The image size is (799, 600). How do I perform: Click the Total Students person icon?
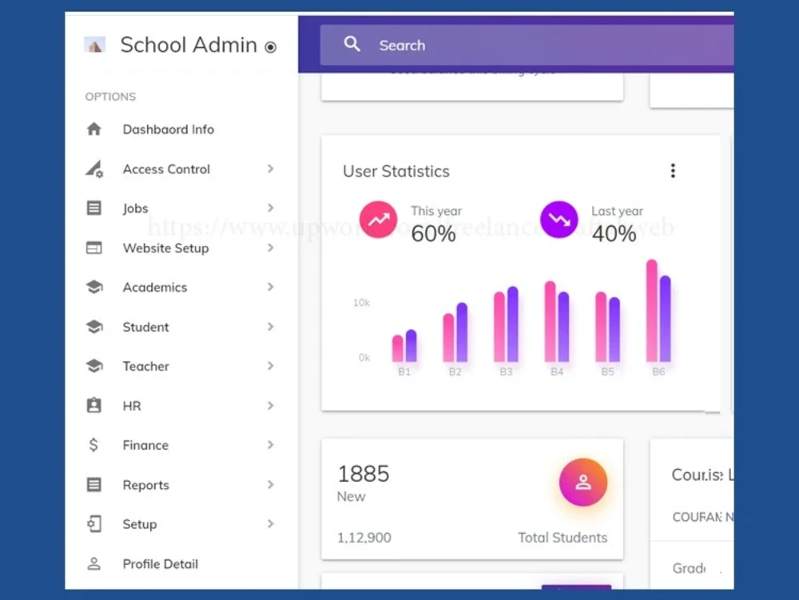pos(583,482)
